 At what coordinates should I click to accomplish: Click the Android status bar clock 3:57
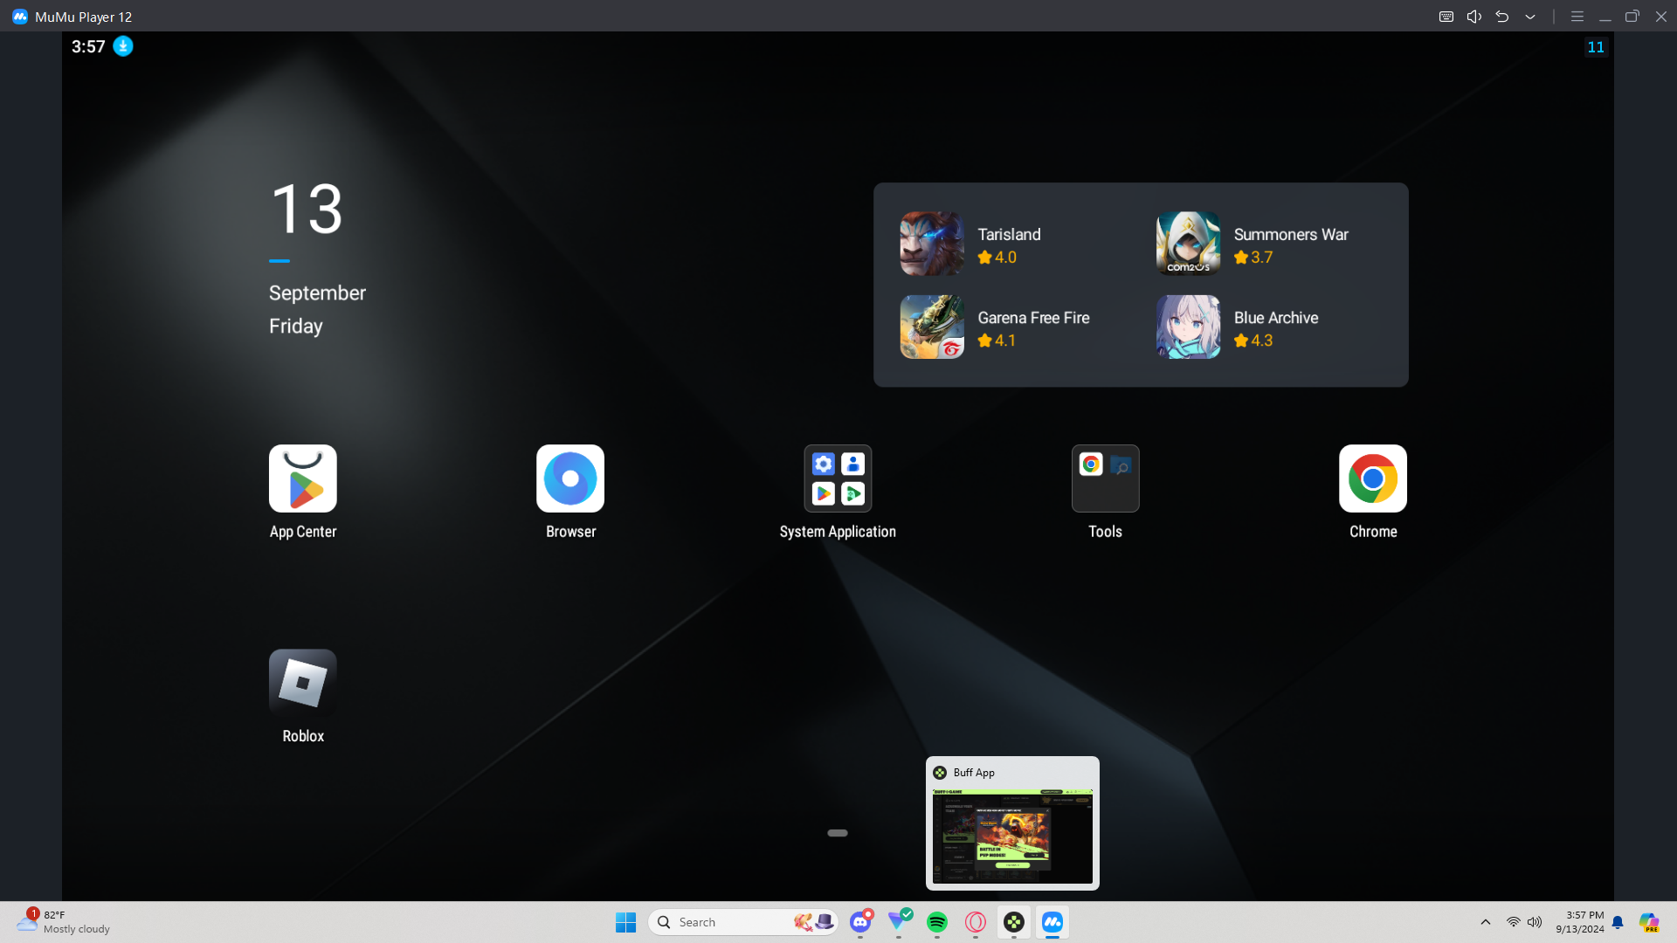point(88,46)
